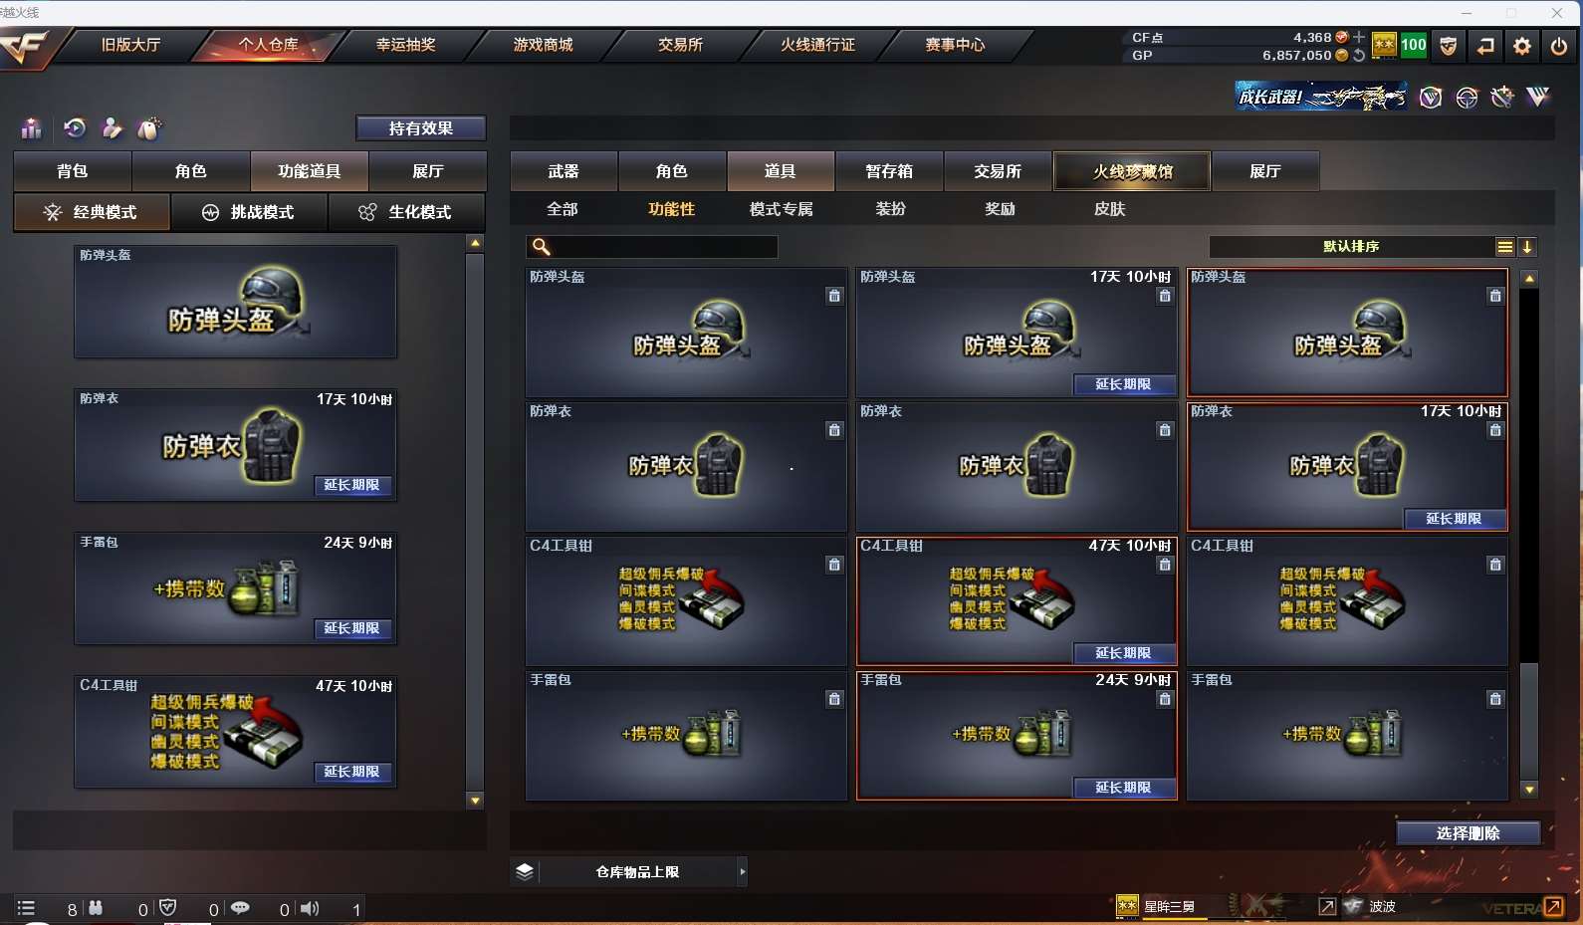Click the 选择删除 button
The width and height of the screenshot is (1583, 925).
(x=1469, y=833)
